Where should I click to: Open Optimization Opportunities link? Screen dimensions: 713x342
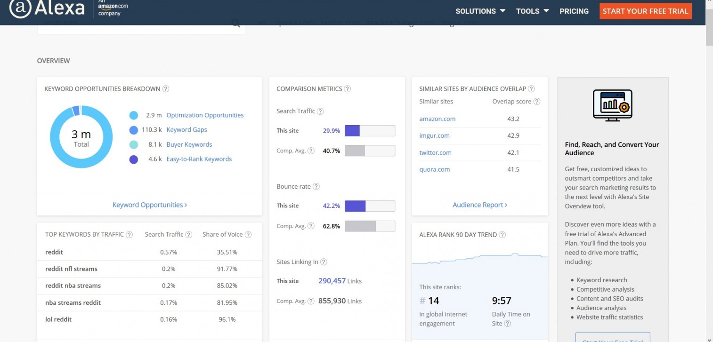pyautogui.click(x=205, y=115)
